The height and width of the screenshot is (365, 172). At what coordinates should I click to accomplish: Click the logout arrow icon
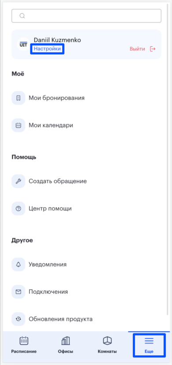[153, 49]
